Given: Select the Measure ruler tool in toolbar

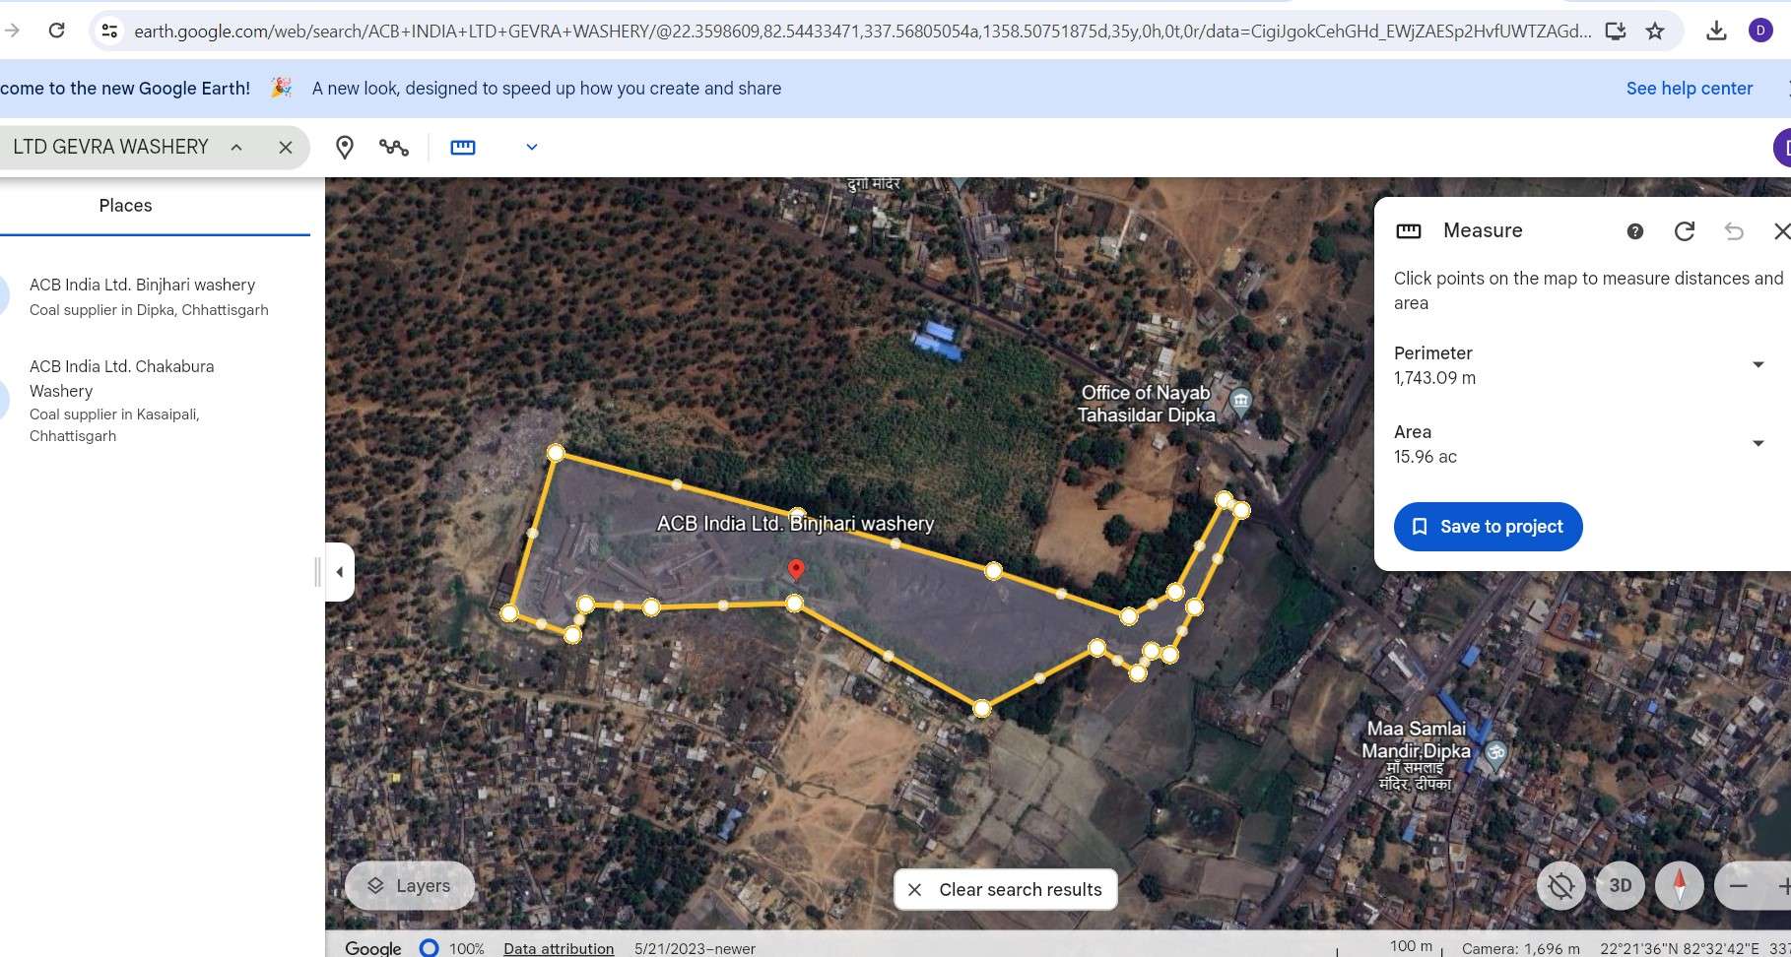Looking at the screenshot, I should (463, 148).
